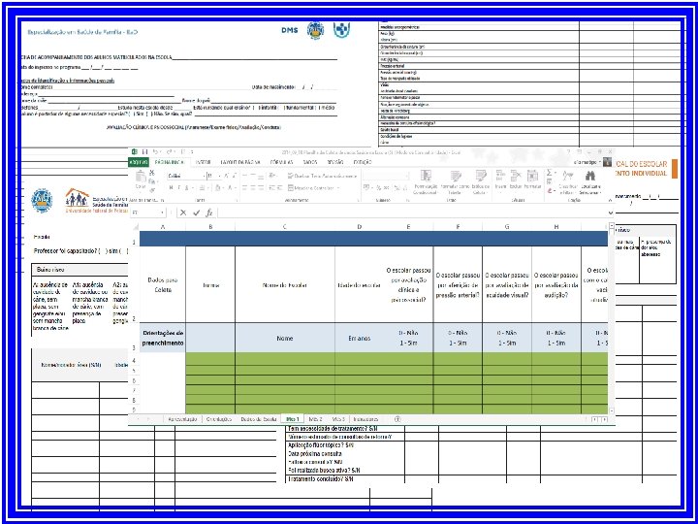Check sim option for Professor foi capacitado
Screen dimensions: 698x524
click(102, 251)
